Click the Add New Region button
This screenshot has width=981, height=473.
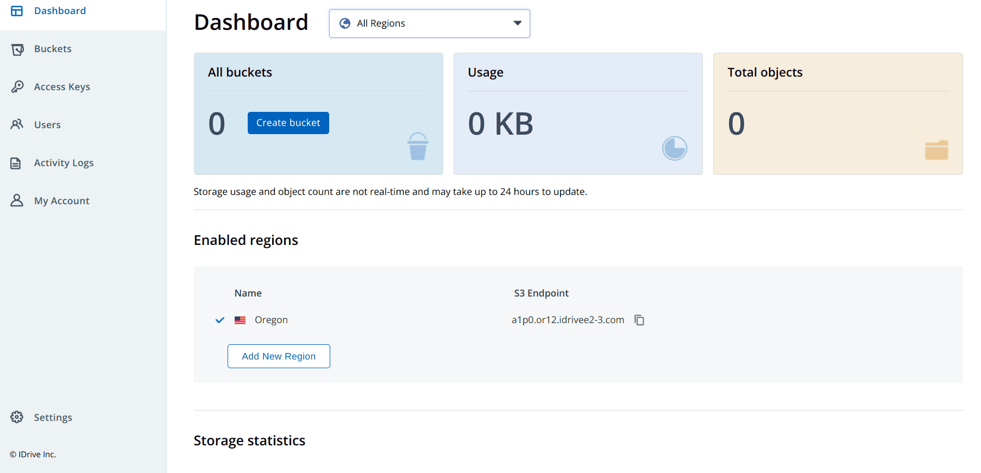279,356
